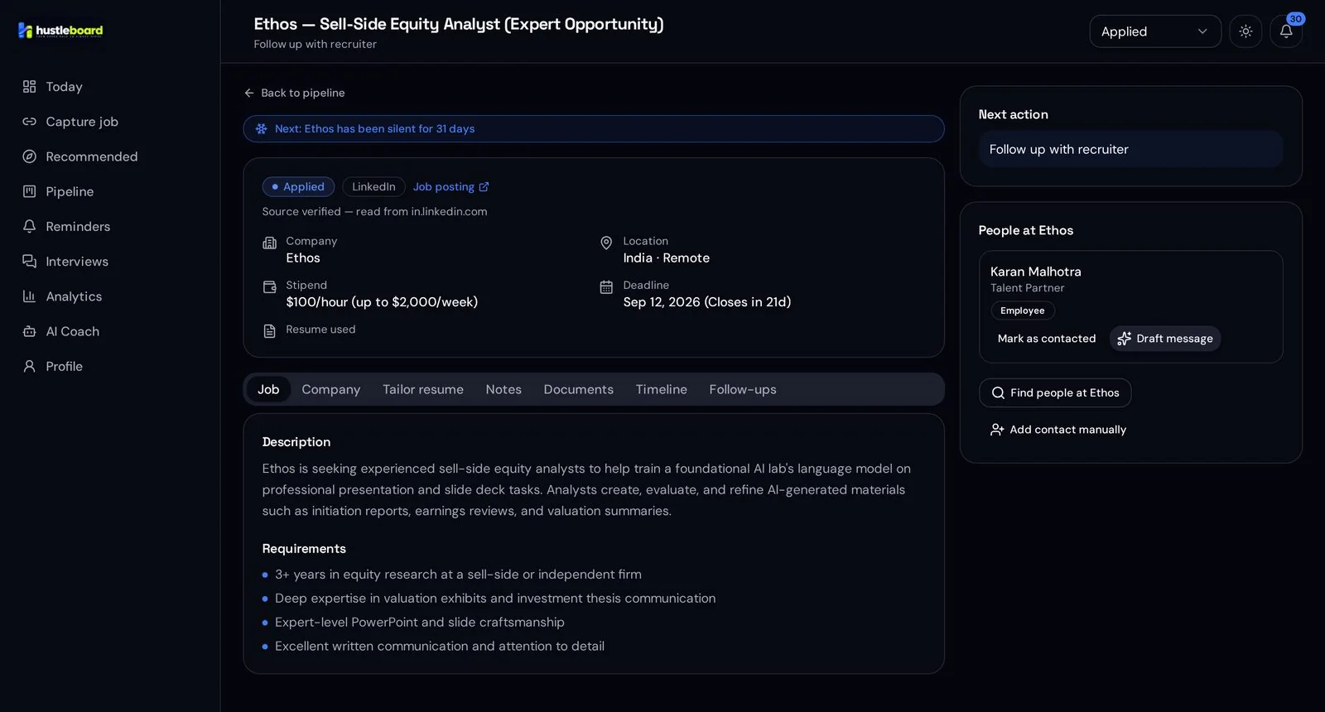
Task: Click the Employee tag on Karan Malhotra
Action: (1023, 310)
